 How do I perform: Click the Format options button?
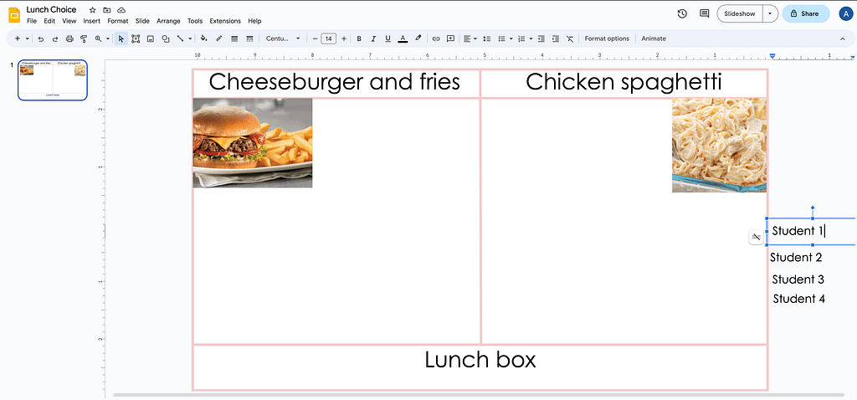[607, 38]
